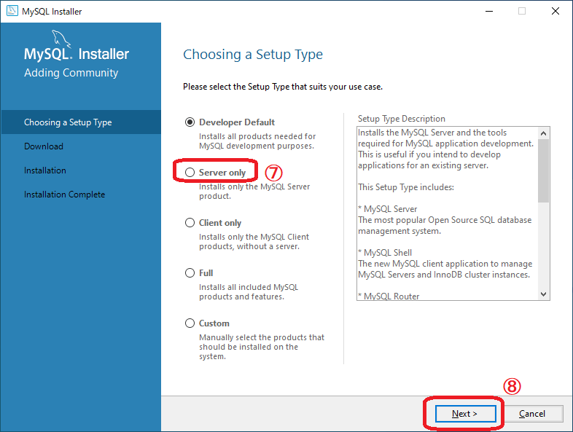Image resolution: width=573 pixels, height=432 pixels.
Task: Click the 'Choosing a Setup Type' page heading
Action: click(253, 55)
